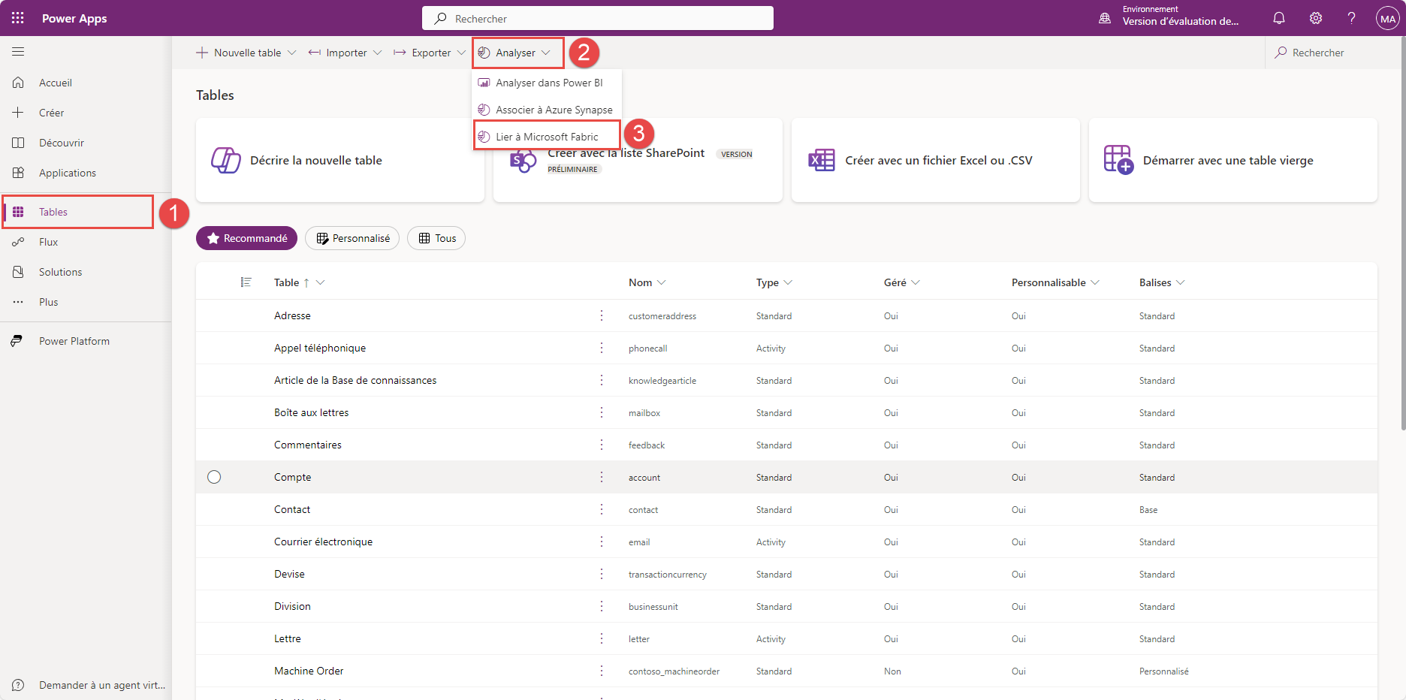
Task: Open the notifications bell
Action: coord(1279,18)
